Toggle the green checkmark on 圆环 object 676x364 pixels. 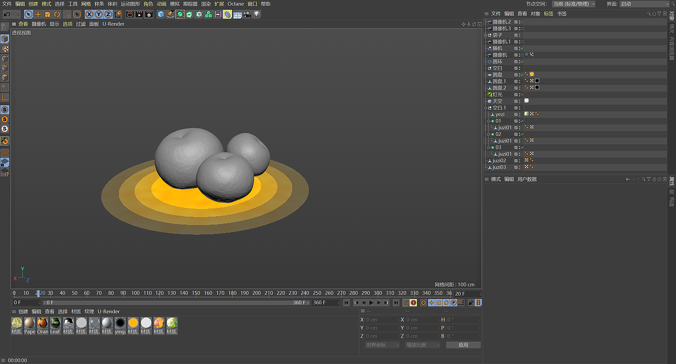[522, 62]
